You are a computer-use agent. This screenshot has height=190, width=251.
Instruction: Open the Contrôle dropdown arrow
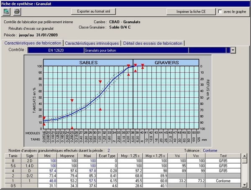click(x=233, y=50)
